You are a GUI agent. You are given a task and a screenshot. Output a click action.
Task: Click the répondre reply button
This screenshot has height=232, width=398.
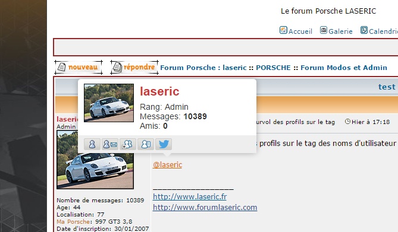134,68
